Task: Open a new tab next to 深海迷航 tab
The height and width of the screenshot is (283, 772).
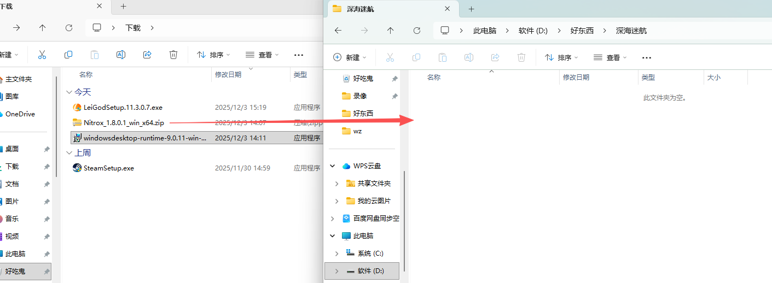Action: (x=471, y=9)
